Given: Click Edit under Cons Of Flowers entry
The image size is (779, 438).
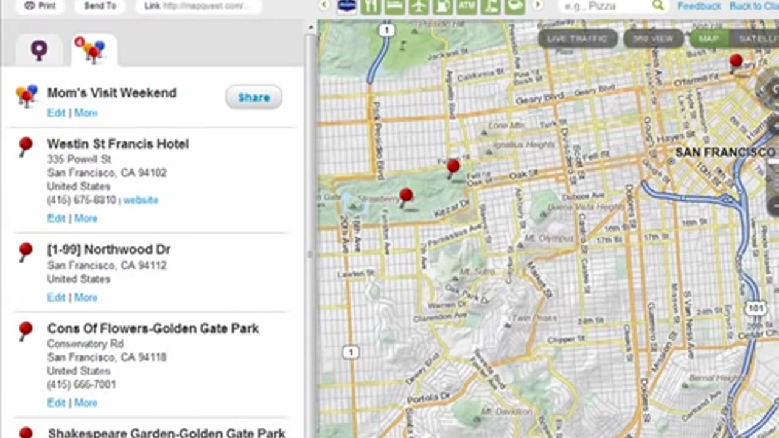Looking at the screenshot, I should [56, 403].
